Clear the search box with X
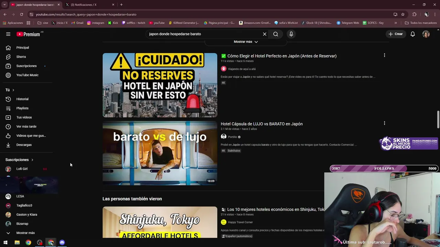Image resolution: width=440 pixels, height=247 pixels. [x=265, y=34]
